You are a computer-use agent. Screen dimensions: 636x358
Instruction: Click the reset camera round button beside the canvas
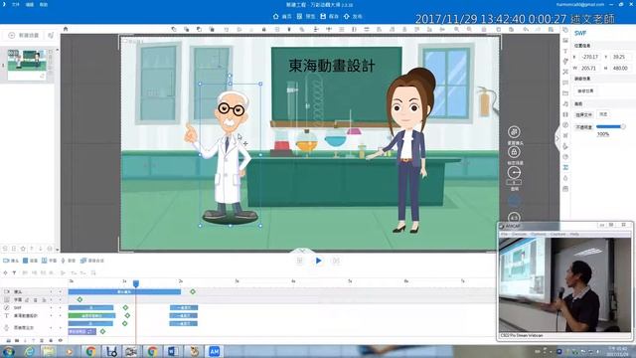pyautogui.click(x=514, y=132)
